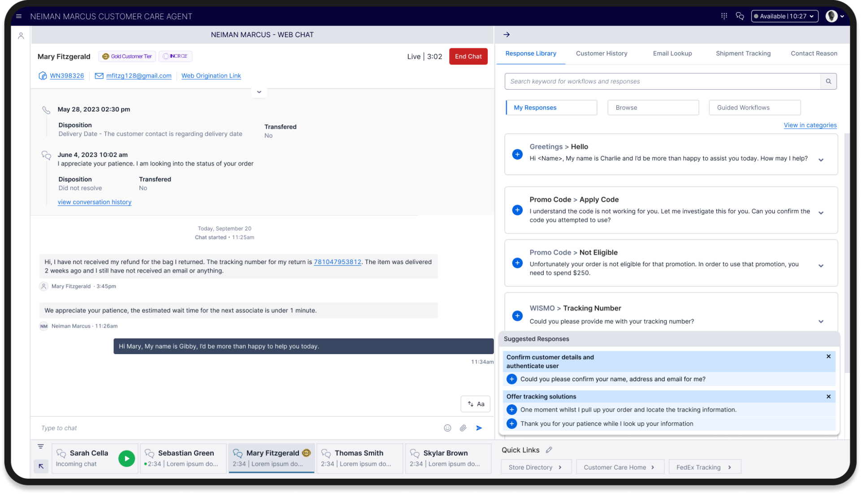Send message with the blue arrow icon
Viewport: 861px width, 494px height.
point(479,428)
